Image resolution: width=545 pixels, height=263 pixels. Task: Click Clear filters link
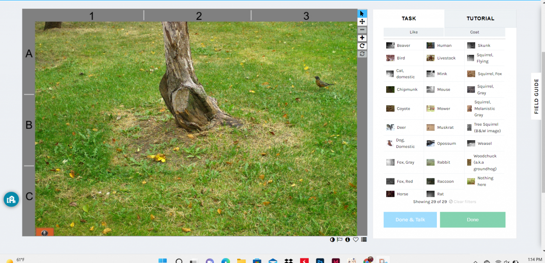462,202
